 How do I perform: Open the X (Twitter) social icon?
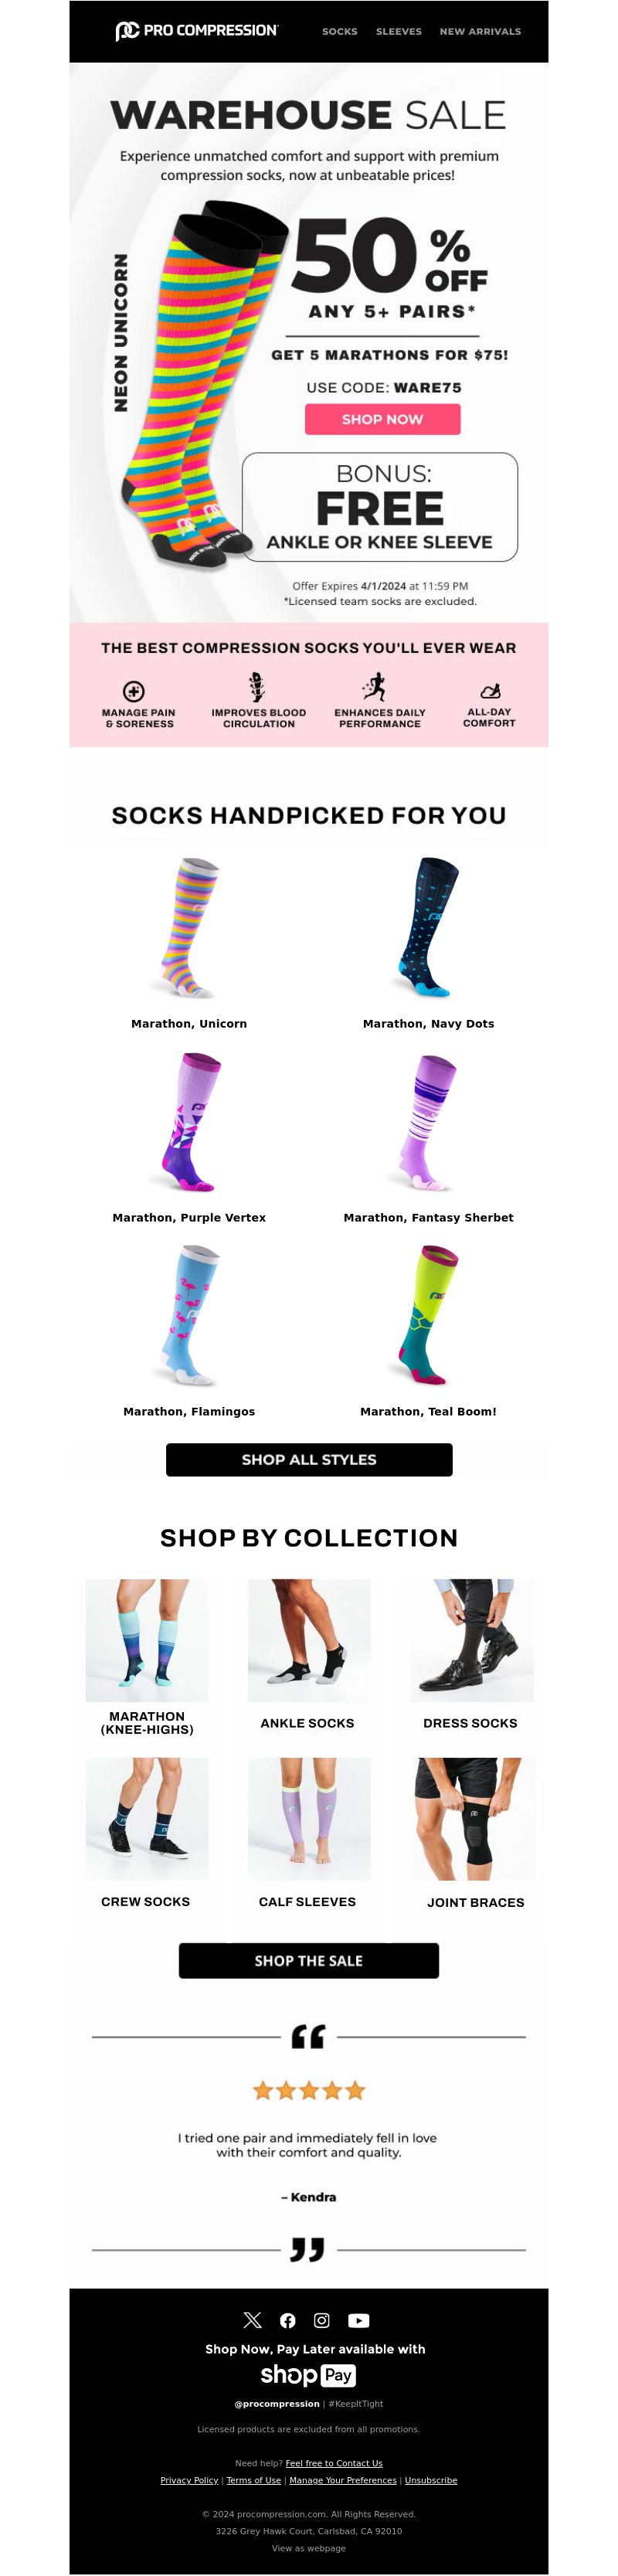pos(252,2320)
